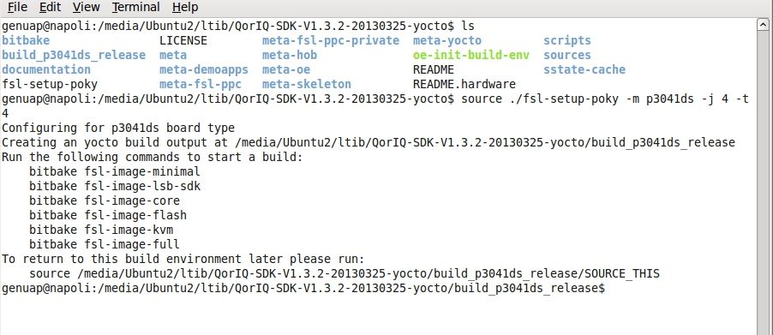
Task: Open the Help menu
Action: (185, 8)
